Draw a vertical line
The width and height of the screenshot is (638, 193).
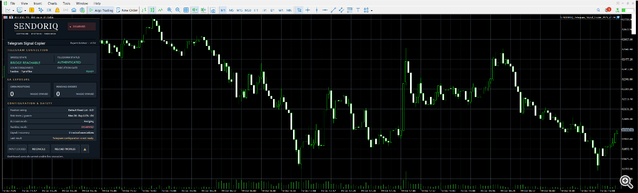pos(316,10)
